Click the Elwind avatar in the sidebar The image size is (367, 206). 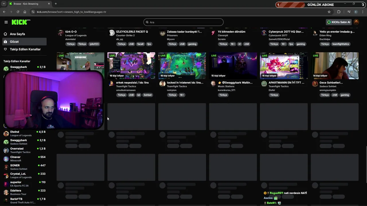pyautogui.click(x=6, y=134)
